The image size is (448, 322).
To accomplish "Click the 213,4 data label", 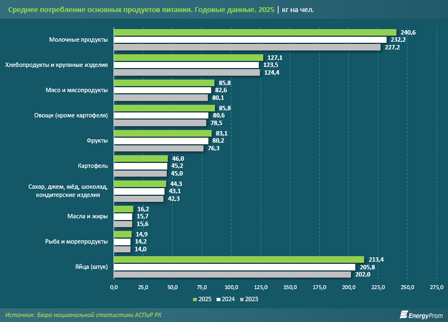I will click(375, 259).
